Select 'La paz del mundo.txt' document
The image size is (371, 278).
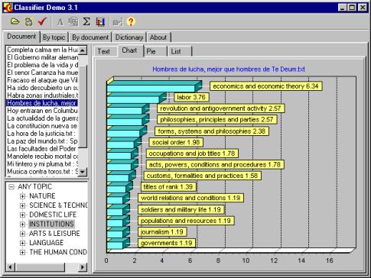click(x=42, y=141)
